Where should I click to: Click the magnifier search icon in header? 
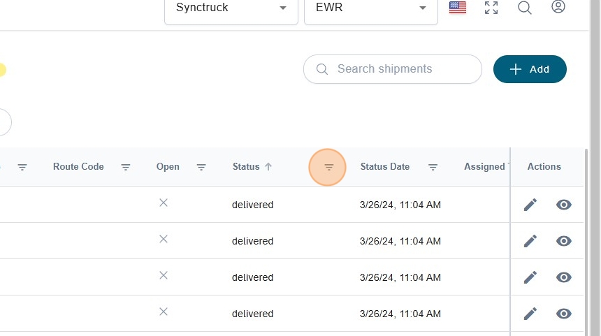(x=525, y=8)
